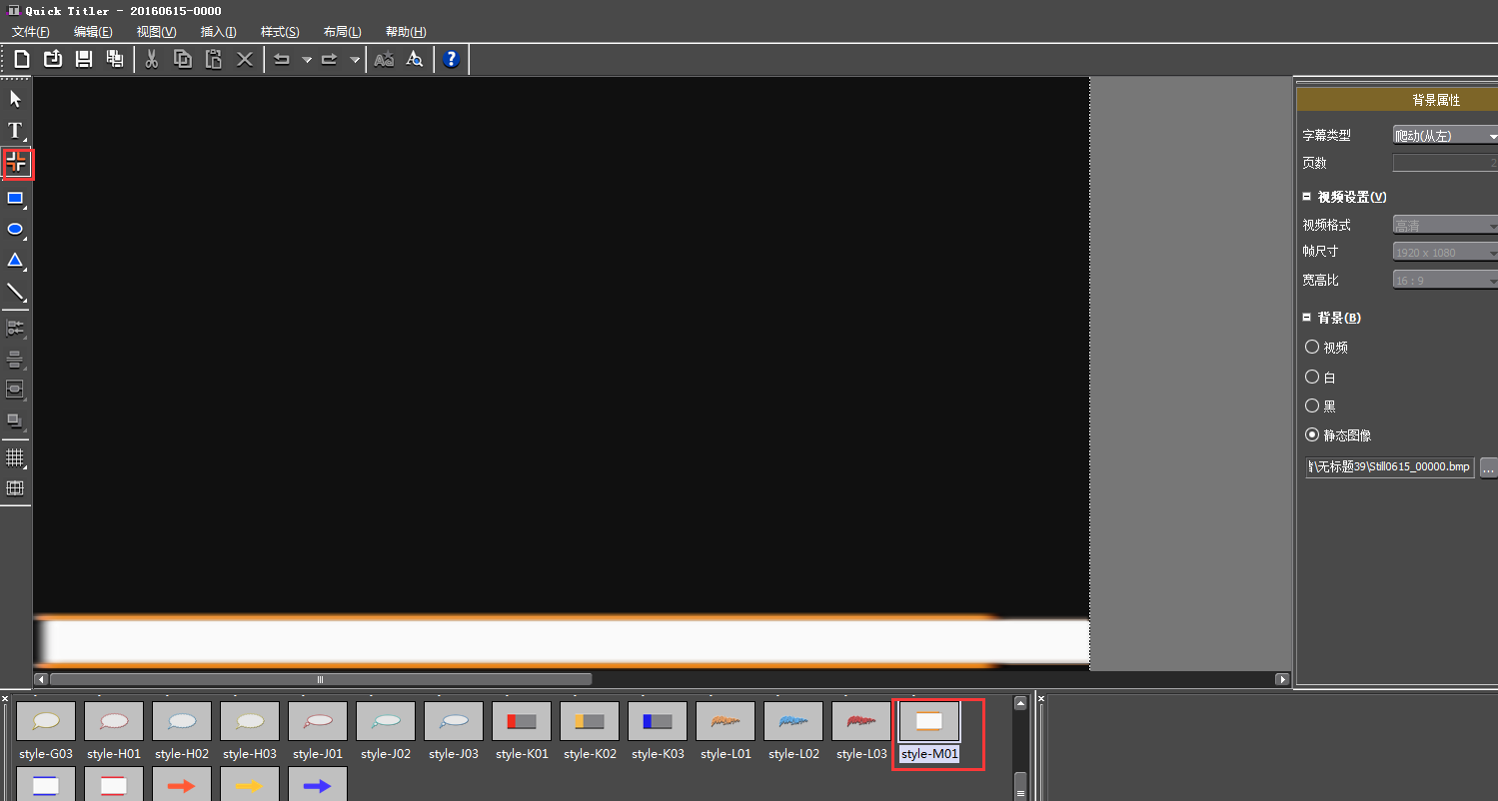Select the 黑 background radio button
Screen dimensions: 1498x801
(1312, 405)
